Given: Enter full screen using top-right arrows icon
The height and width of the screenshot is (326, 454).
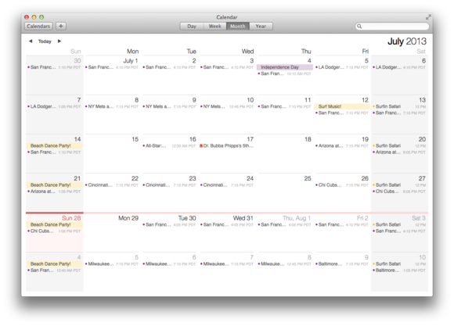Looking at the screenshot, I should coord(428,17).
